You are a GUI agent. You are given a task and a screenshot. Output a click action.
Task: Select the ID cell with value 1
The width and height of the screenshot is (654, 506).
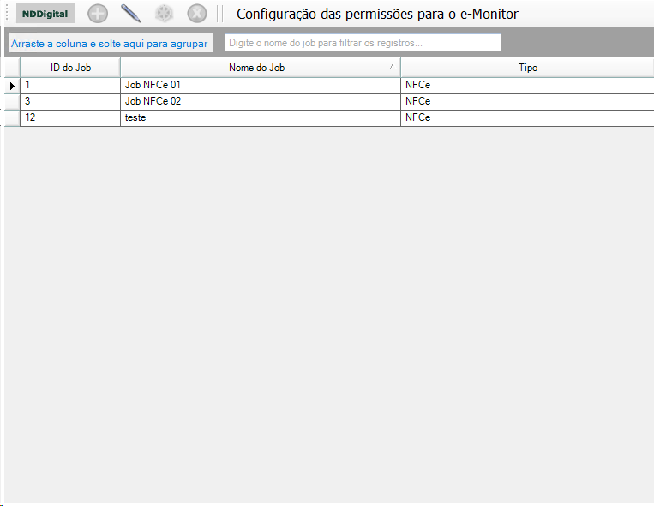coord(70,86)
